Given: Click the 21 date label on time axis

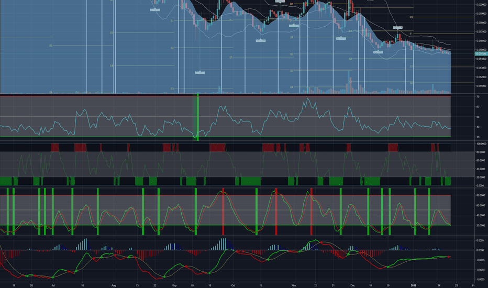Looking at the screenshot, I should click(x=333, y=285).
